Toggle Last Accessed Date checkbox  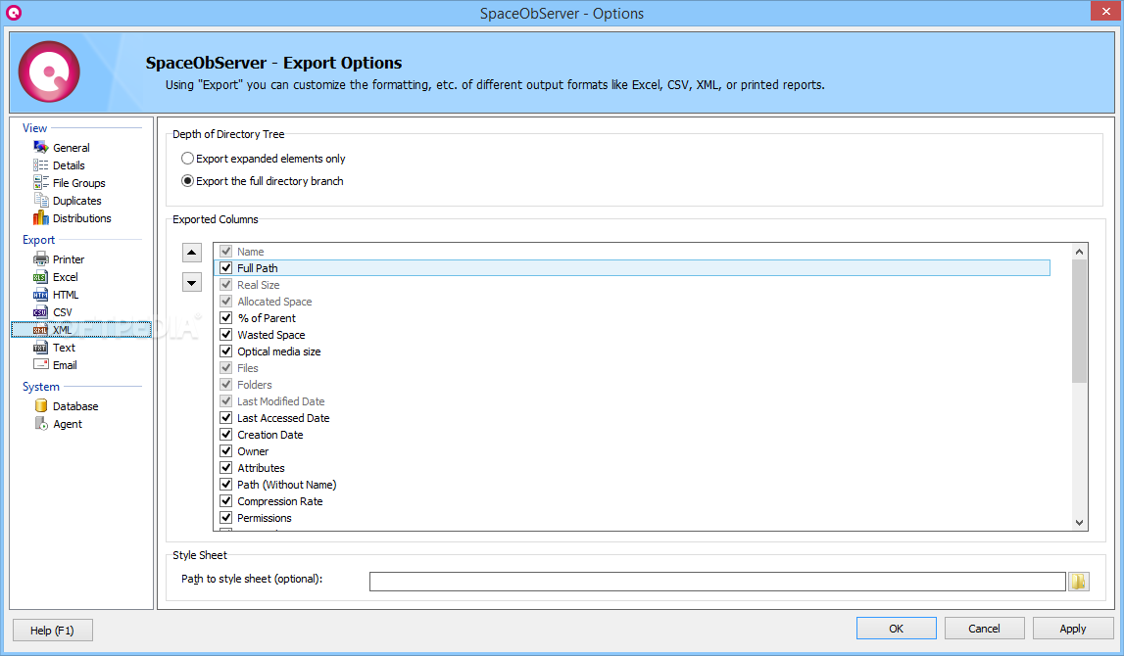(x=225, y=417)
